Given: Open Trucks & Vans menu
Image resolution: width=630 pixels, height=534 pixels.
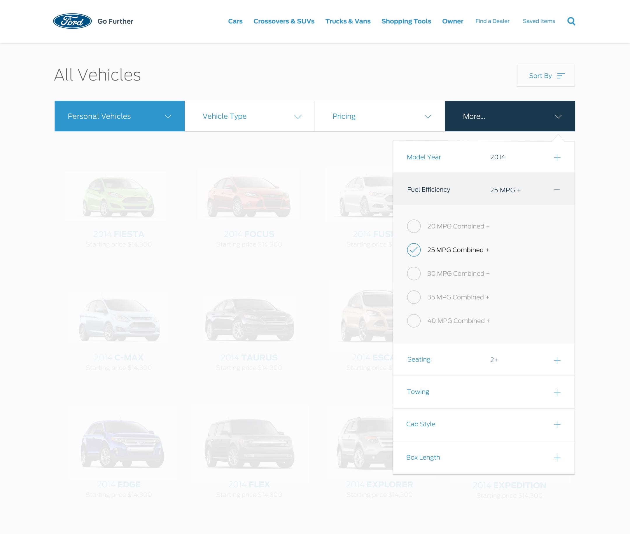Looking at the screenshot, I should (348, 21).
